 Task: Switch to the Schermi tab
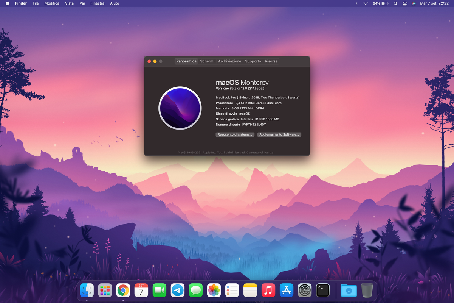pos(207,61)
